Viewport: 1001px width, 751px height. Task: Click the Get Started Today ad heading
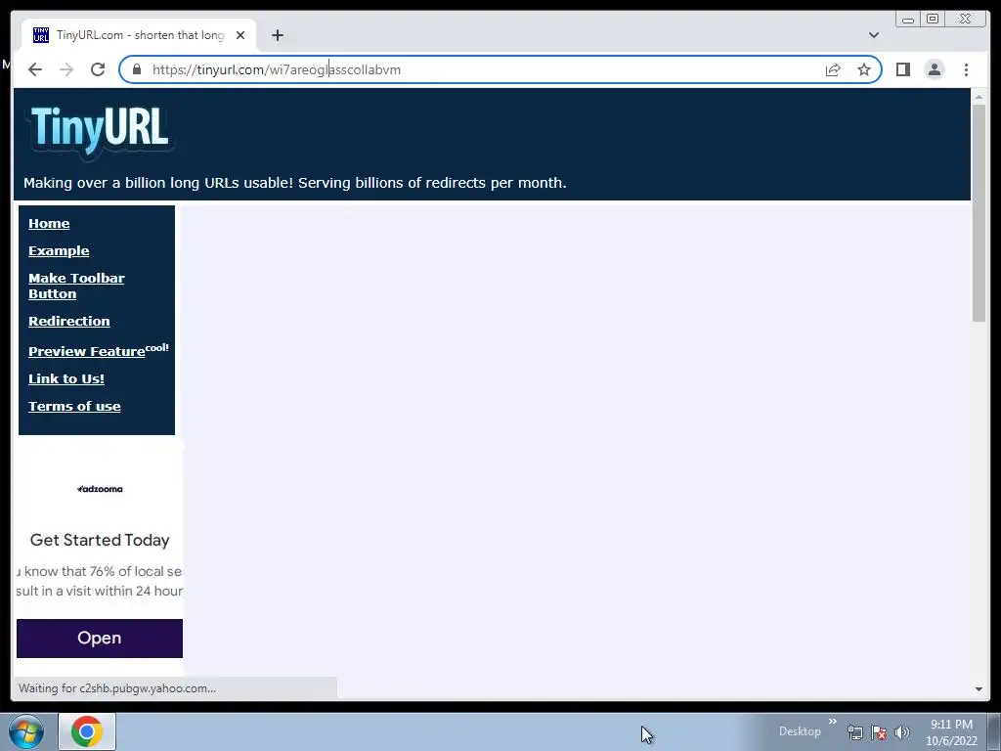[101, 540]
